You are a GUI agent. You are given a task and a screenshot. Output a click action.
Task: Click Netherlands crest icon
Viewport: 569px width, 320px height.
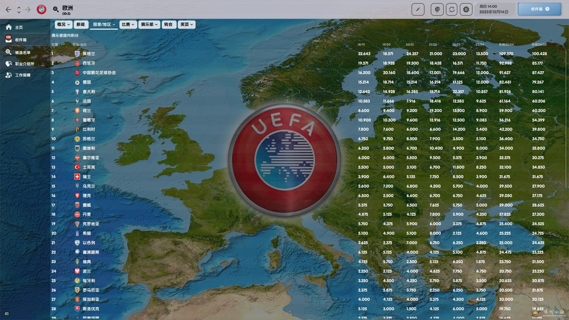point(77,111)
